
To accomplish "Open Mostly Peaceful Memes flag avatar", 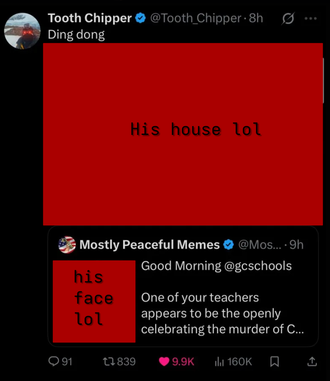I will [67, 245].
